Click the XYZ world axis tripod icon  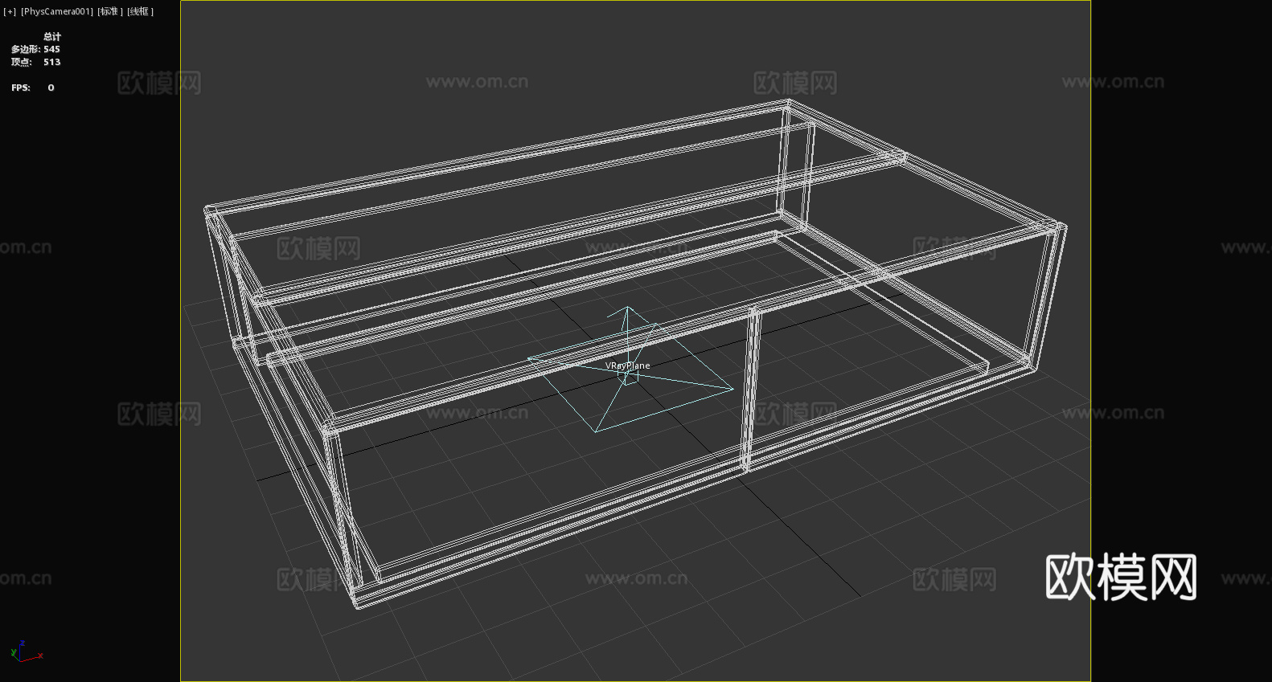[27, 651]
